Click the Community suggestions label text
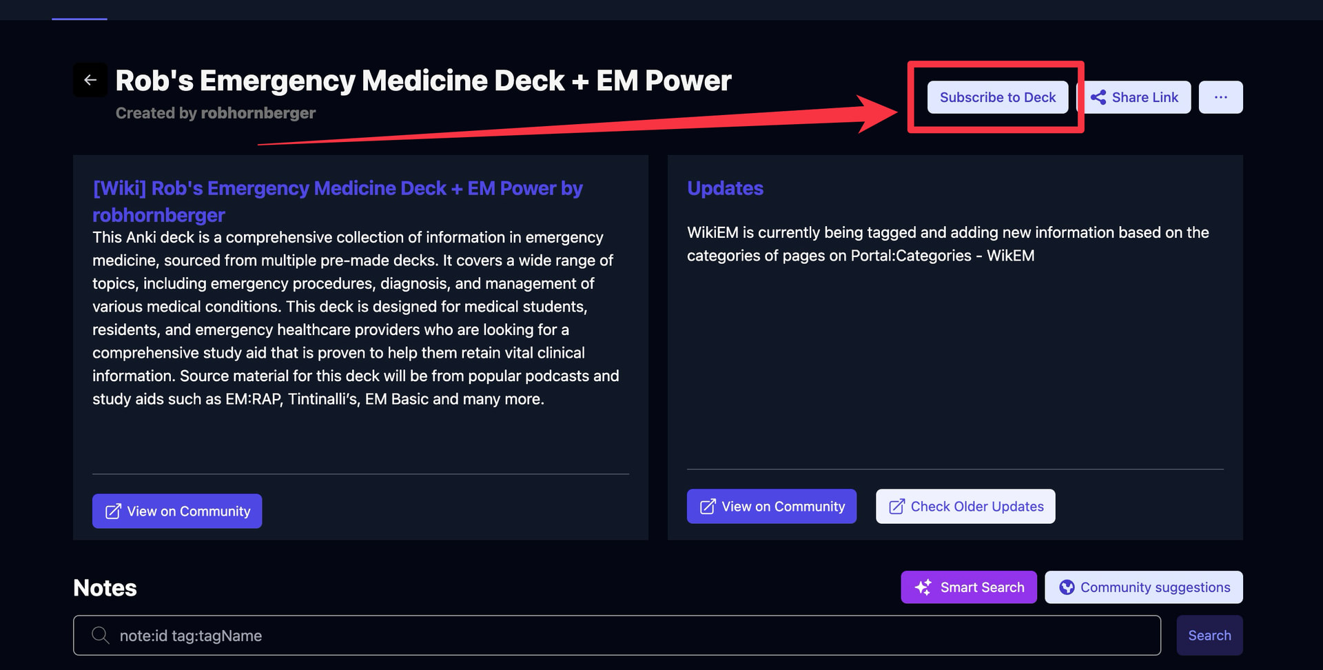 pyautogui.click(x=1155, y=587)
